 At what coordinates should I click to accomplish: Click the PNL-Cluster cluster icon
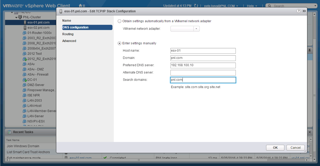(20, 17)
